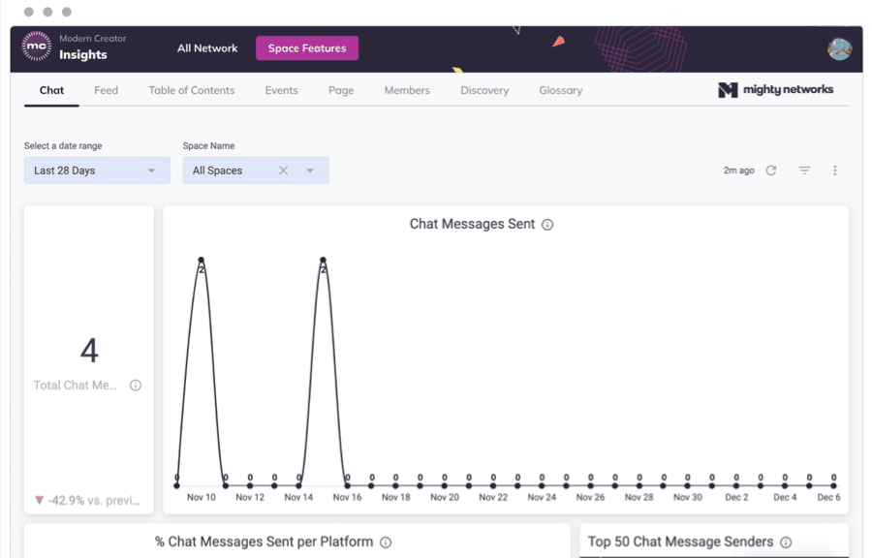Show info for Top 50 Chat Senders
Screen dimensions: 872x558
click(x=786, y=542)
